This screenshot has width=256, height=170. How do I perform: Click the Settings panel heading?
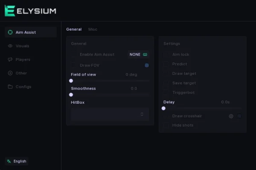tap(172, 44)
